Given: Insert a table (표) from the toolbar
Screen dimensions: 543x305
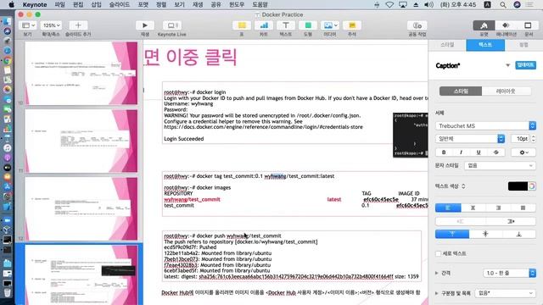Looking at the screenshot, I should pyautogui.click(x=242, y=25).
